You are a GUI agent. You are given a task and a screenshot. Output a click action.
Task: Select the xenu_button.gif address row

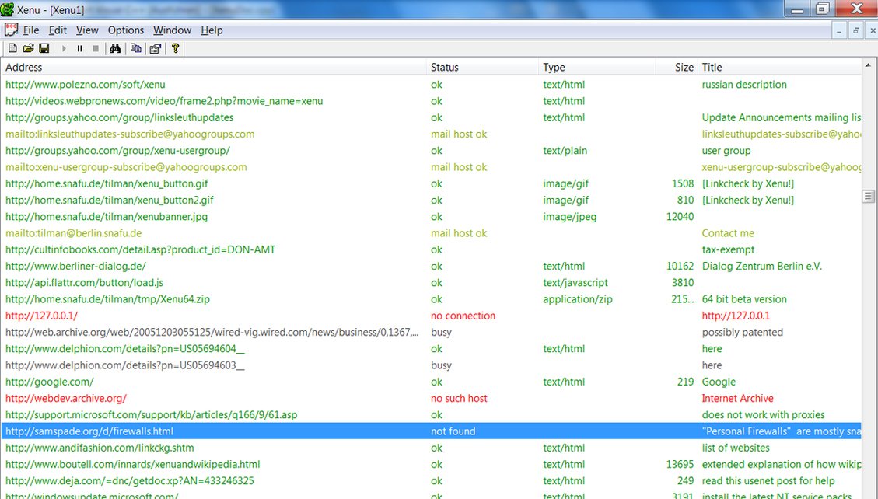coord(431,183)
